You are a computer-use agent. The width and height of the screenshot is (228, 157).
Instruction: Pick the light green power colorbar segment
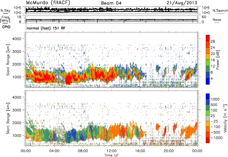[x=208, y=63]
